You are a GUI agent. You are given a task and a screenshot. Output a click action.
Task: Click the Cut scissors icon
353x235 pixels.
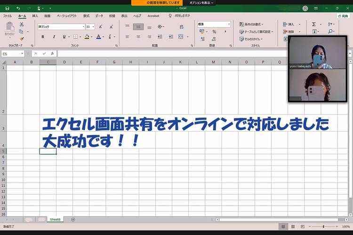pos(21,24)
